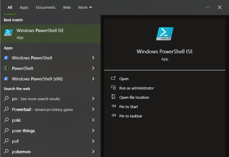Select the Web search tab
Screen dimensions: 229x157
pos(67,8)
